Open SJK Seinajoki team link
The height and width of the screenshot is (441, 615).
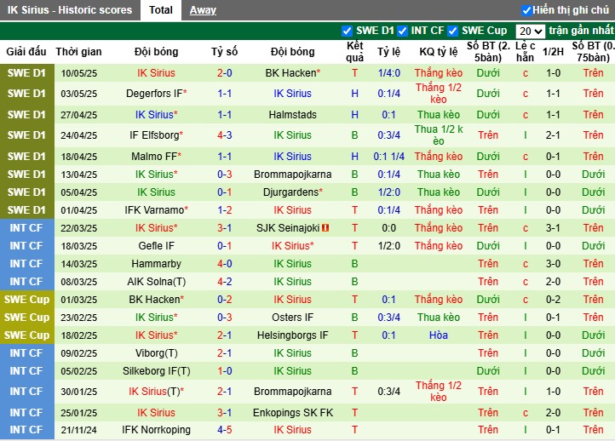pos(288,228)
